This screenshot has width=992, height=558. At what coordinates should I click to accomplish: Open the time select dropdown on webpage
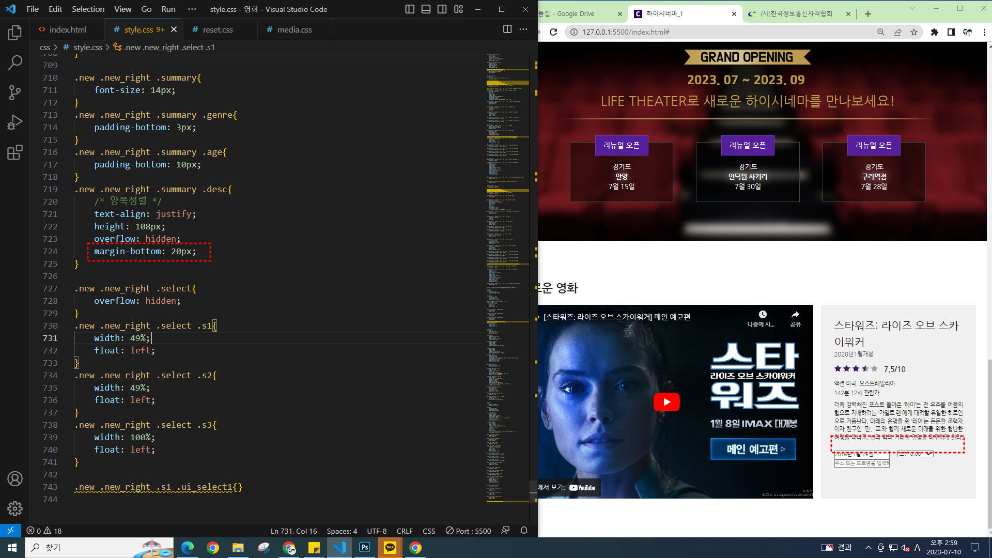915,454
